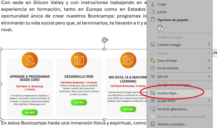Click the Traer al frente layers icon
Viewport: 217px width, 128px height.
click(x=153, y=60)
